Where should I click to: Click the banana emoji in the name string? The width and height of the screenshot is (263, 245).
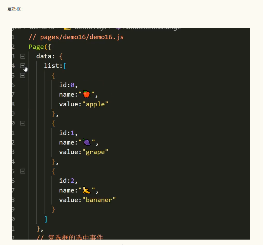(87, 190)
